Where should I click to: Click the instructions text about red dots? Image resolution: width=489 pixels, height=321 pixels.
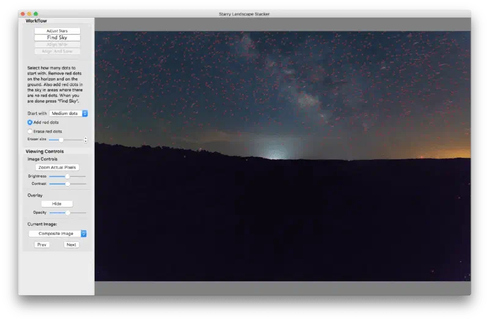point(55,84)
